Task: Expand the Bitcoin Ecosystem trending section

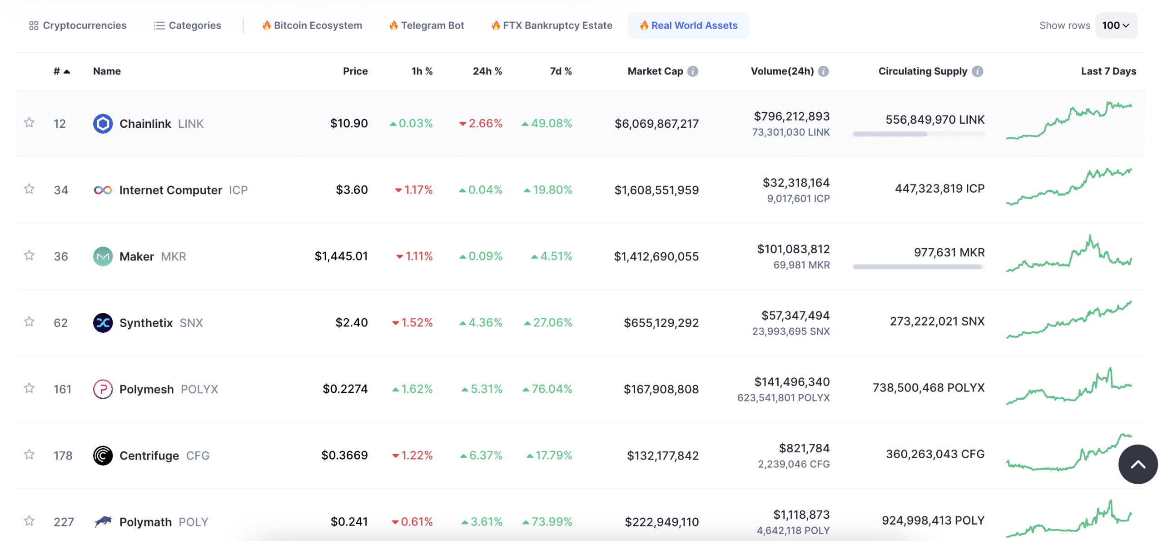Action: pyautogui.click(x=311, y=25)
